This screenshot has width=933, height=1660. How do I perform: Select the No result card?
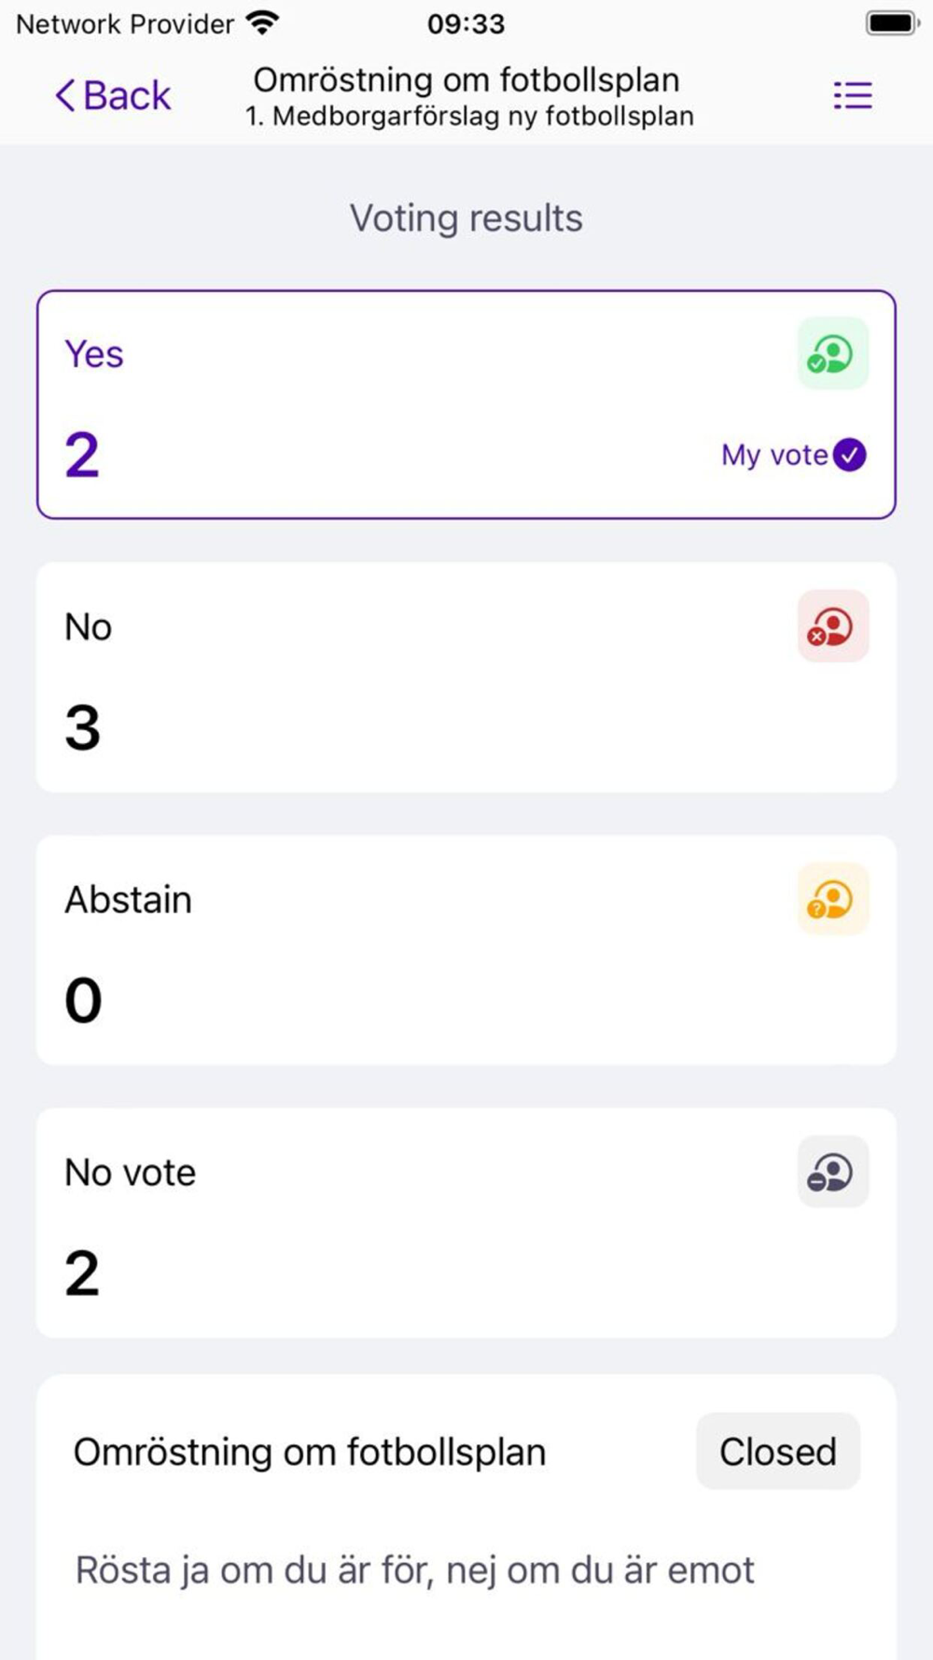420,678
